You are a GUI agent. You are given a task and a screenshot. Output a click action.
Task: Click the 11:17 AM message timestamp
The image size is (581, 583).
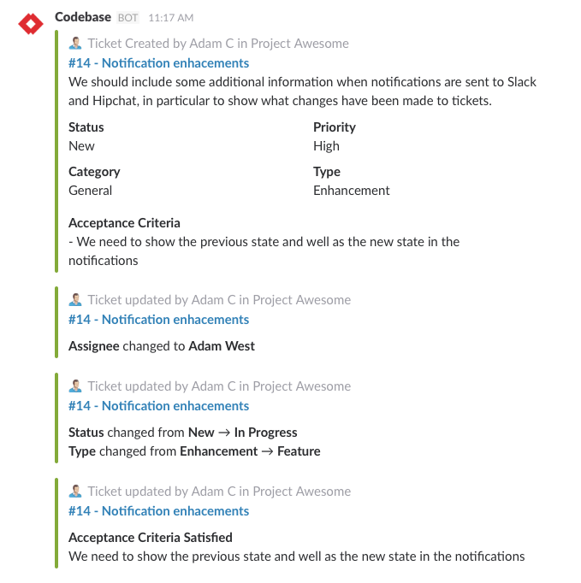pos(171,18)
